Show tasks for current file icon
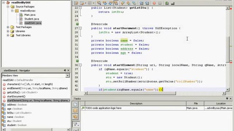 tap(75, 104)
